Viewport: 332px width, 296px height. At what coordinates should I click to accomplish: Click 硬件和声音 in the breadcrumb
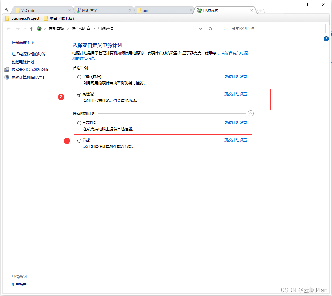pyautogui.click(x=81, y=28)
